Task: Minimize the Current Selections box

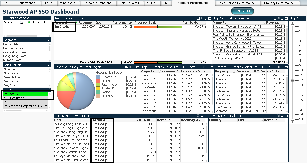Action: pyautogui.click(x=49, y=18)
